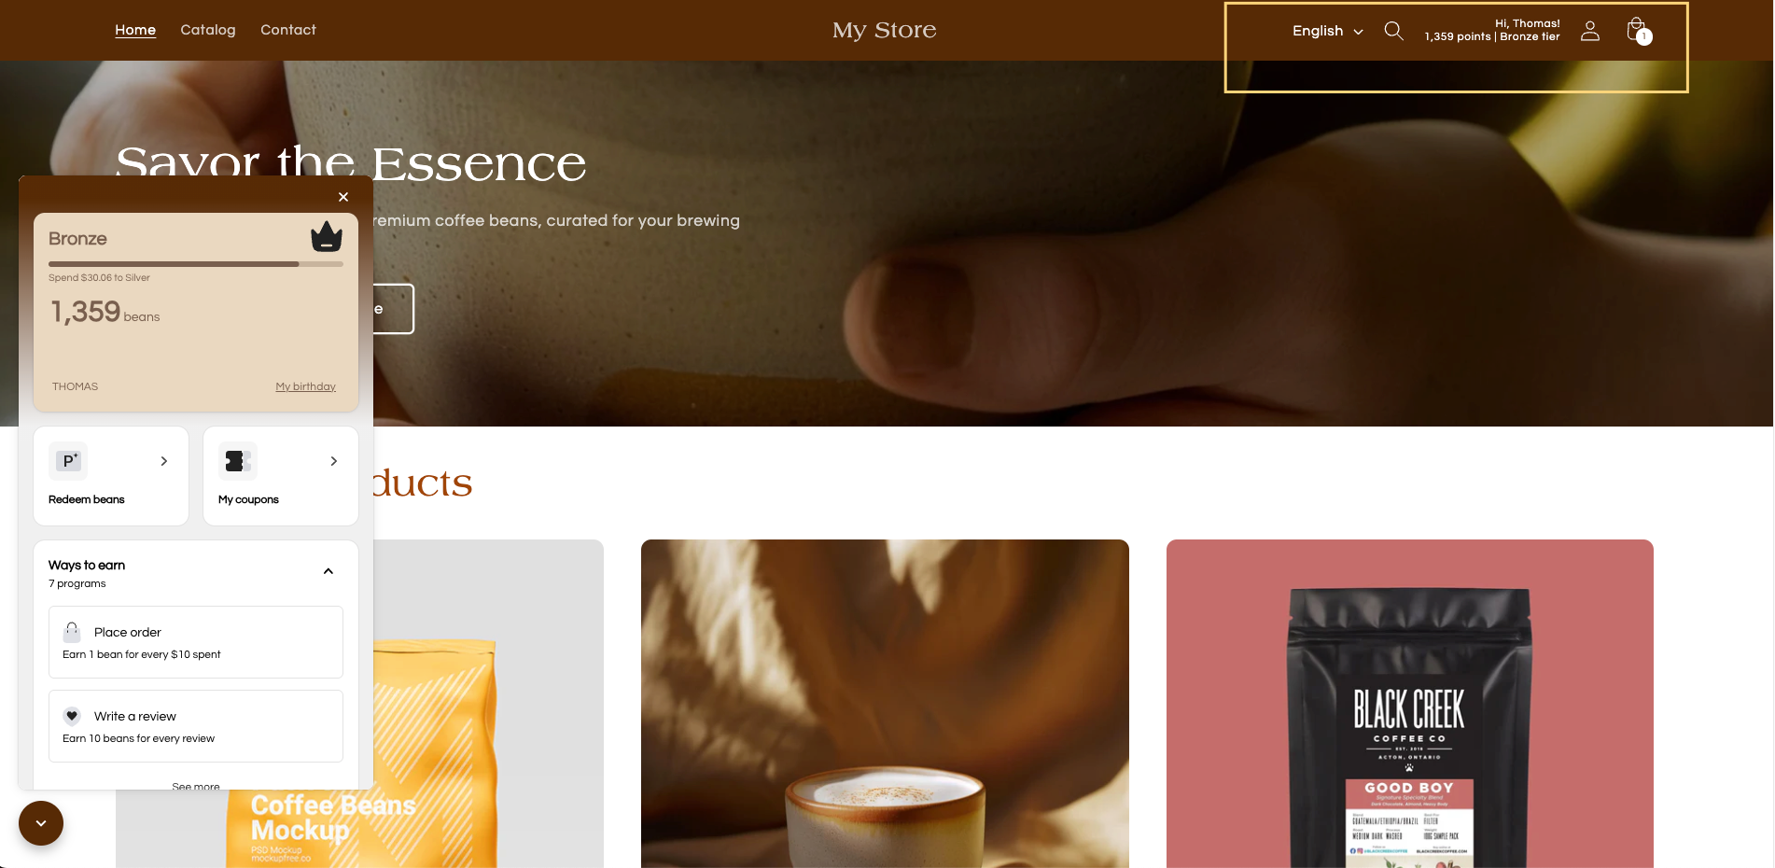Screen dimensions: 1775x868
Task: Click the Place order bag icon
Action: coord(72,632)
